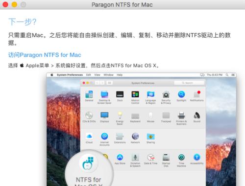Image resolution: width=245 pixels, height=186 pixels.
Task: Open Time Machine preferences
Action: [181, 157]
